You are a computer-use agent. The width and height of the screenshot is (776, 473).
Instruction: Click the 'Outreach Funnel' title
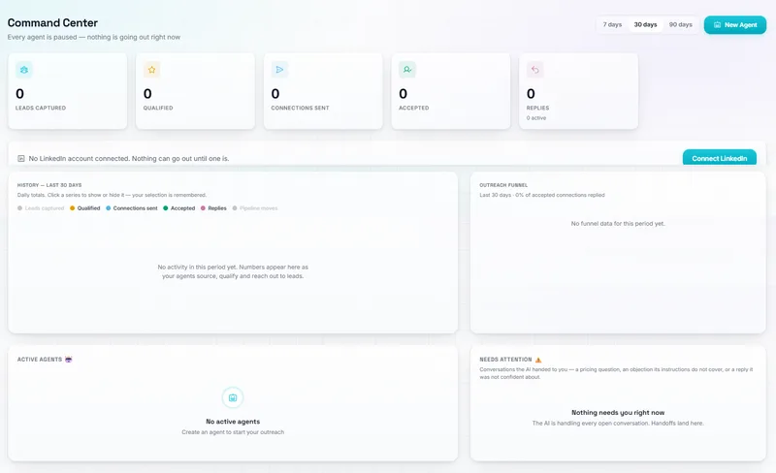tap(503, 185)
